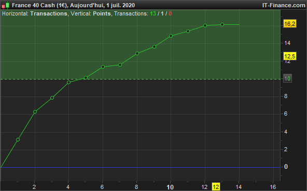Click the green winning transactions count 13

[x=153, y=13]
